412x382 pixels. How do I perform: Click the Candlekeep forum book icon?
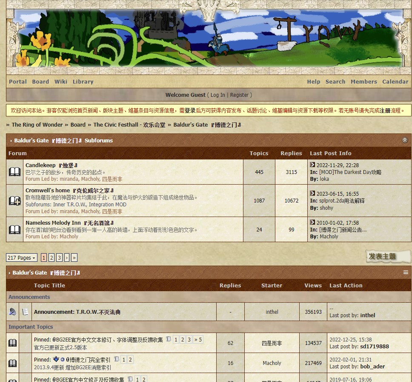pyautogui.click(x=15, y=172)
